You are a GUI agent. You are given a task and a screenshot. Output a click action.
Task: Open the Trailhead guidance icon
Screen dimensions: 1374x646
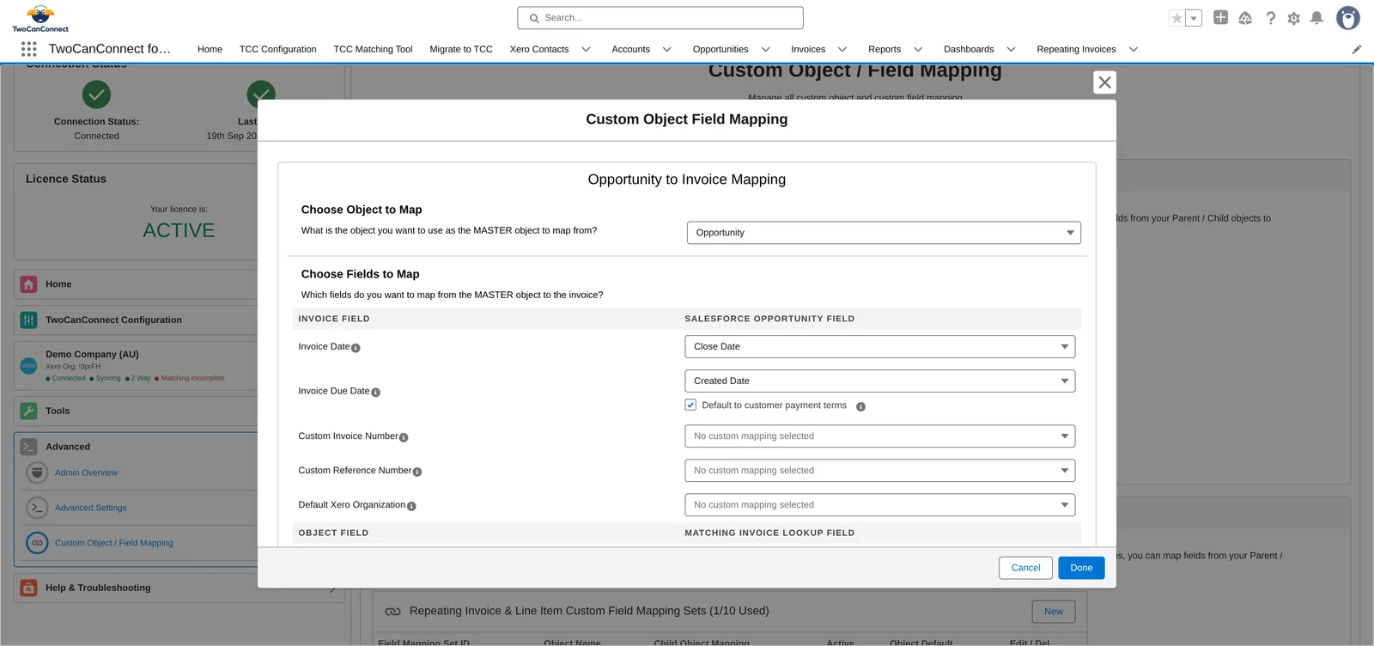(x=1245, y=18)
